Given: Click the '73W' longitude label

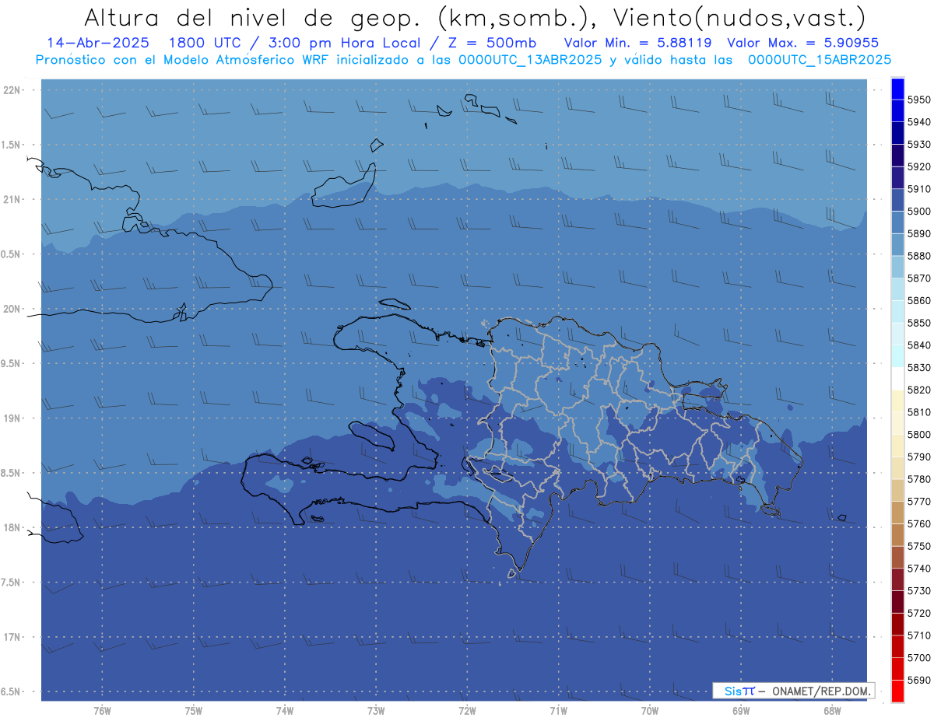Looking at the screenshot, I should tap(376, 710).
